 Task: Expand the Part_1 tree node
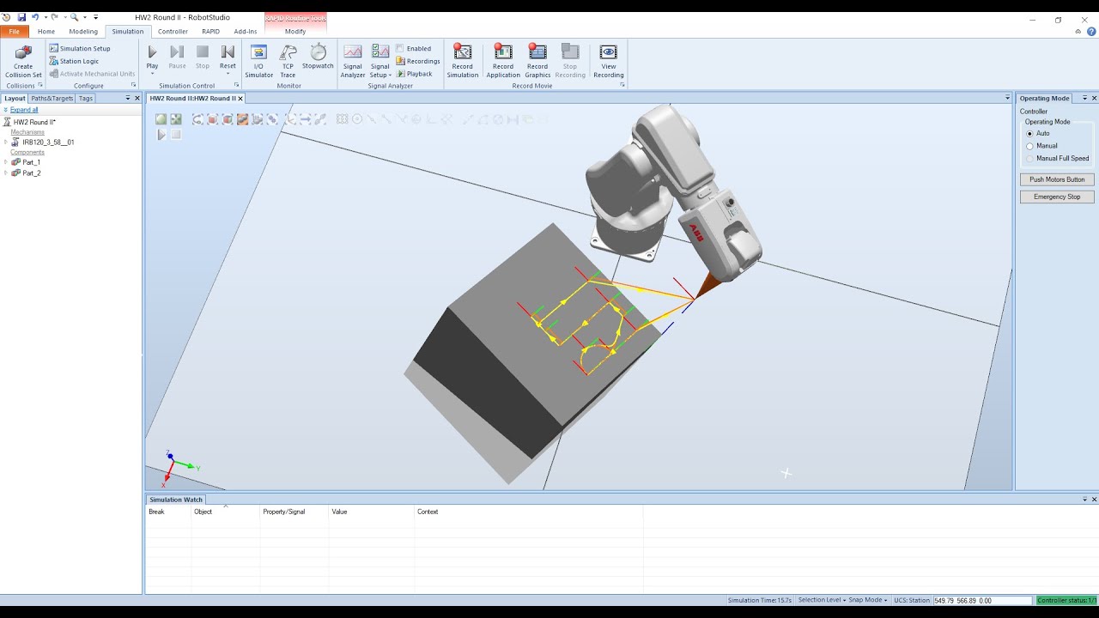click(x=6, y=162)
